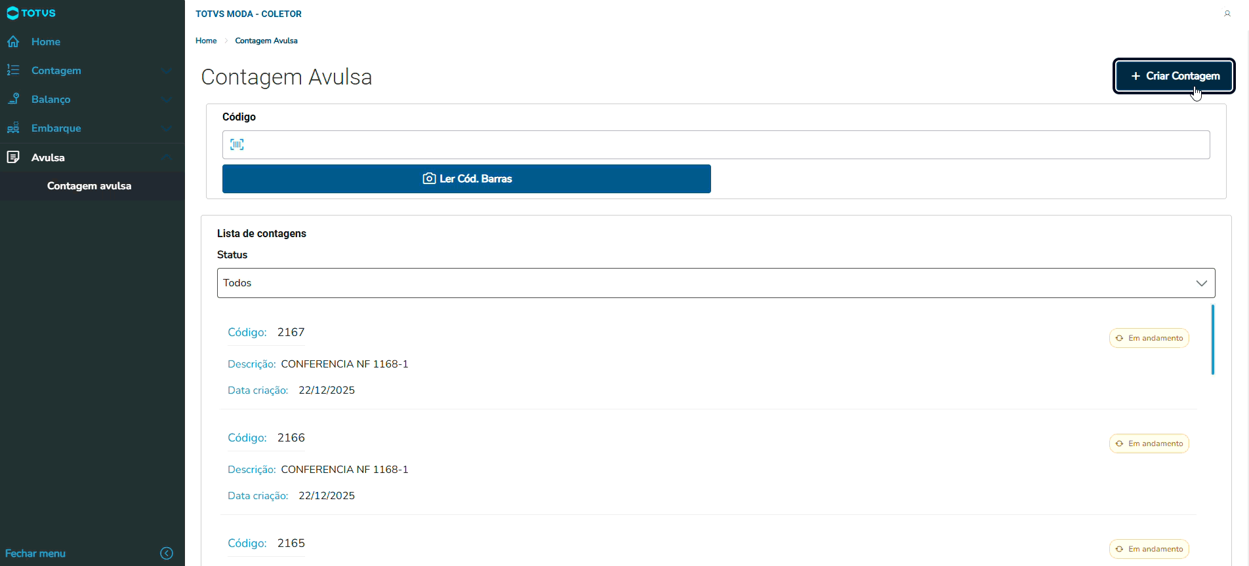Viewport: 1249px width, 566px height.
Task: Click the Contagem list icon
Action: [13, 70]
